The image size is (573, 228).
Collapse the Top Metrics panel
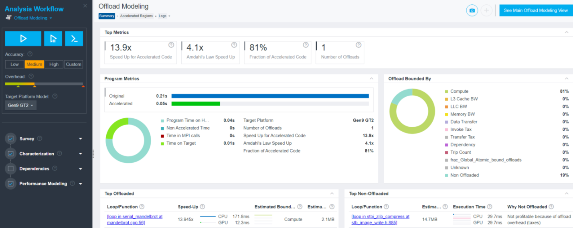pos(567,32)
